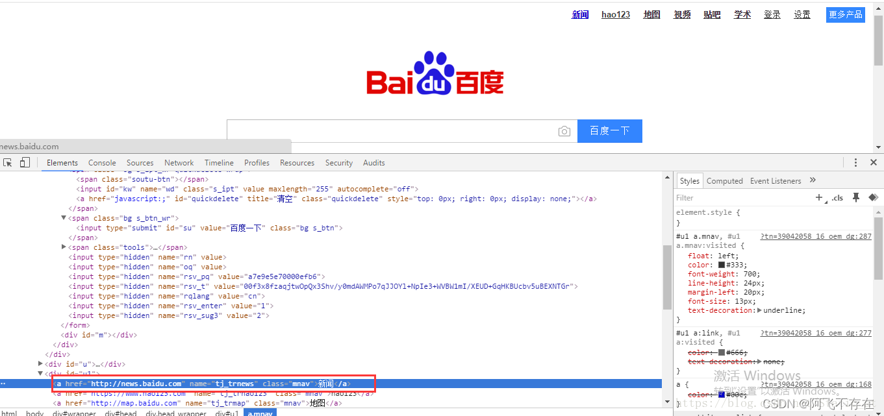The height and width of the screenshot is (416, 884).
Task: Switch to the Network panel
Action: click(179, 163)
